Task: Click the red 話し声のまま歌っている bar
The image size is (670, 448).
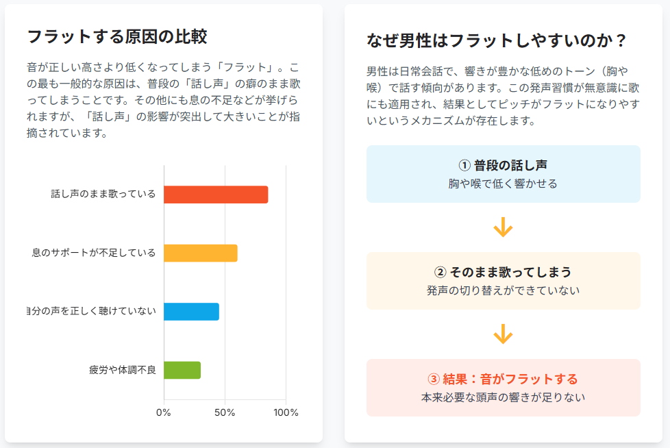Action: pyautogui.click(x=216, y=195)
